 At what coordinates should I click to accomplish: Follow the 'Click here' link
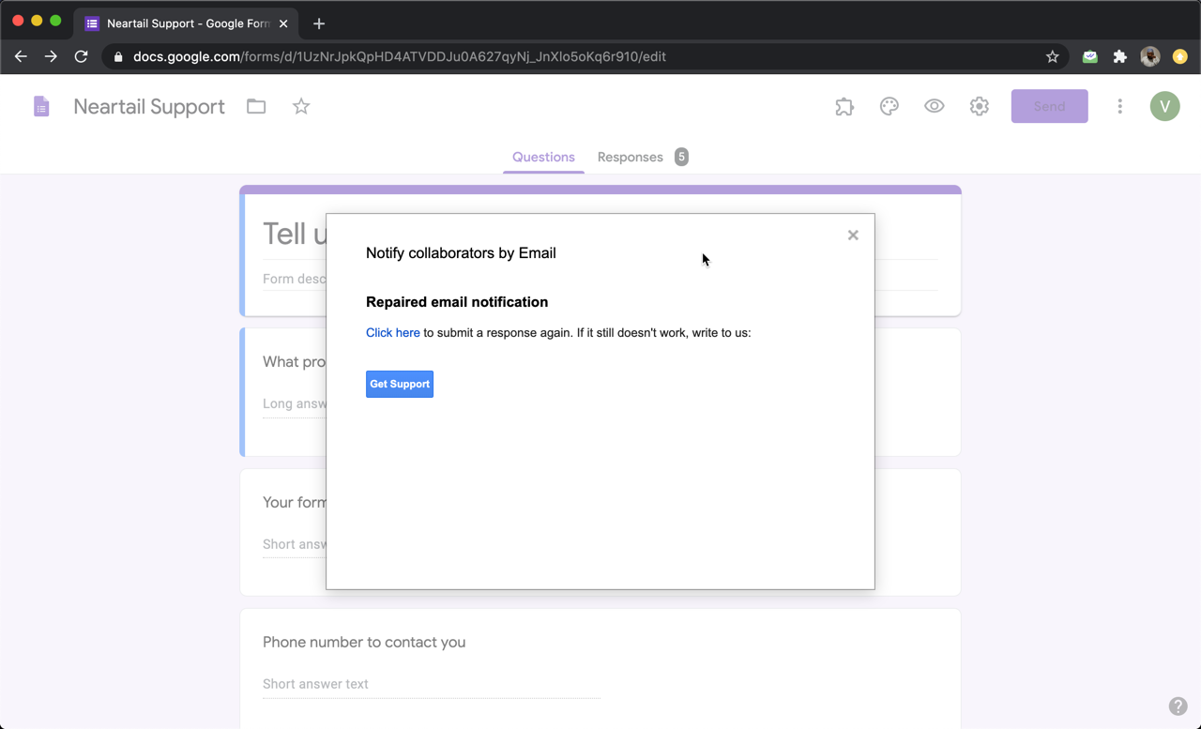392,333
